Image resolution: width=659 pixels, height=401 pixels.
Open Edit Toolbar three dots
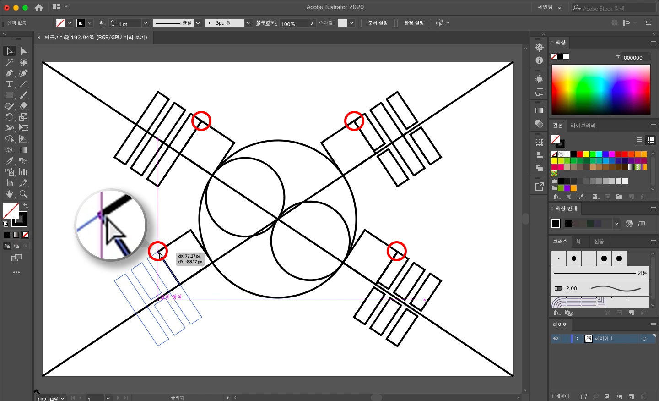(x=16, y=272)
